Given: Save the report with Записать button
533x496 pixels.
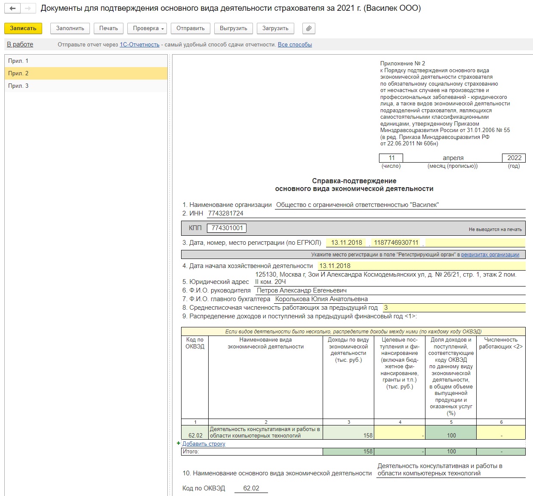Looking at the screenshot, I should pyautogui.click(x=23, y=28).
